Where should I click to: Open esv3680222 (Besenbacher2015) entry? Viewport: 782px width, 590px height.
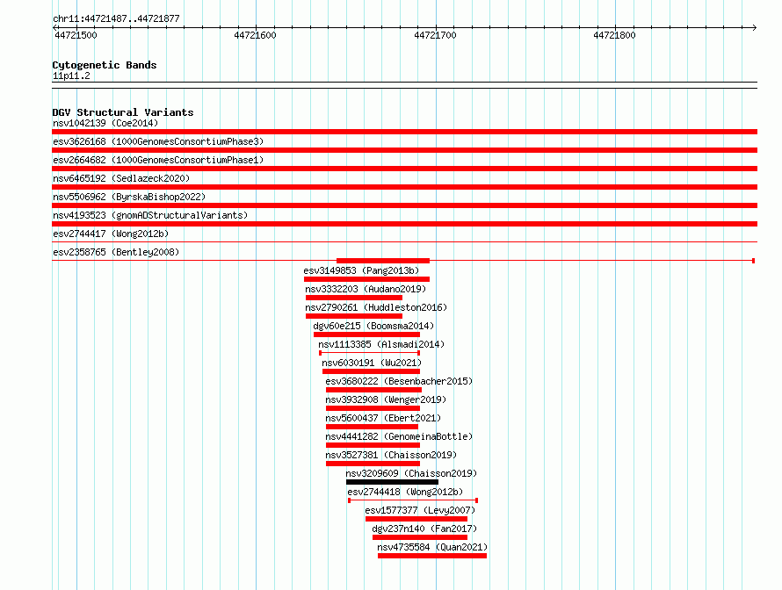point(399,381)
